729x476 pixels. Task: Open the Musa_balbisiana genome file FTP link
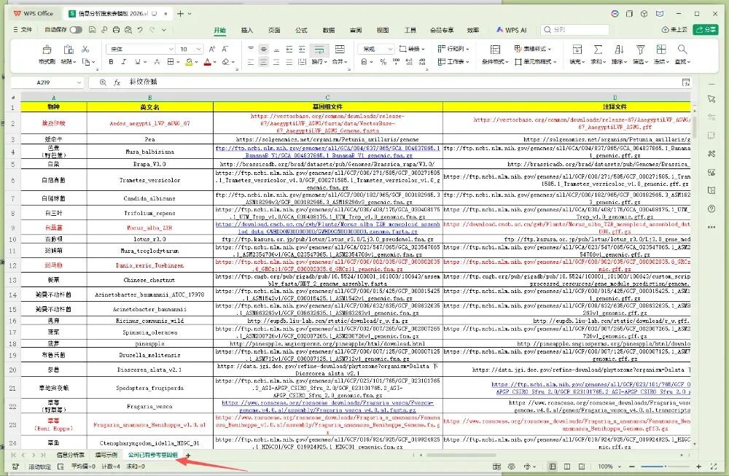point(327,152)
